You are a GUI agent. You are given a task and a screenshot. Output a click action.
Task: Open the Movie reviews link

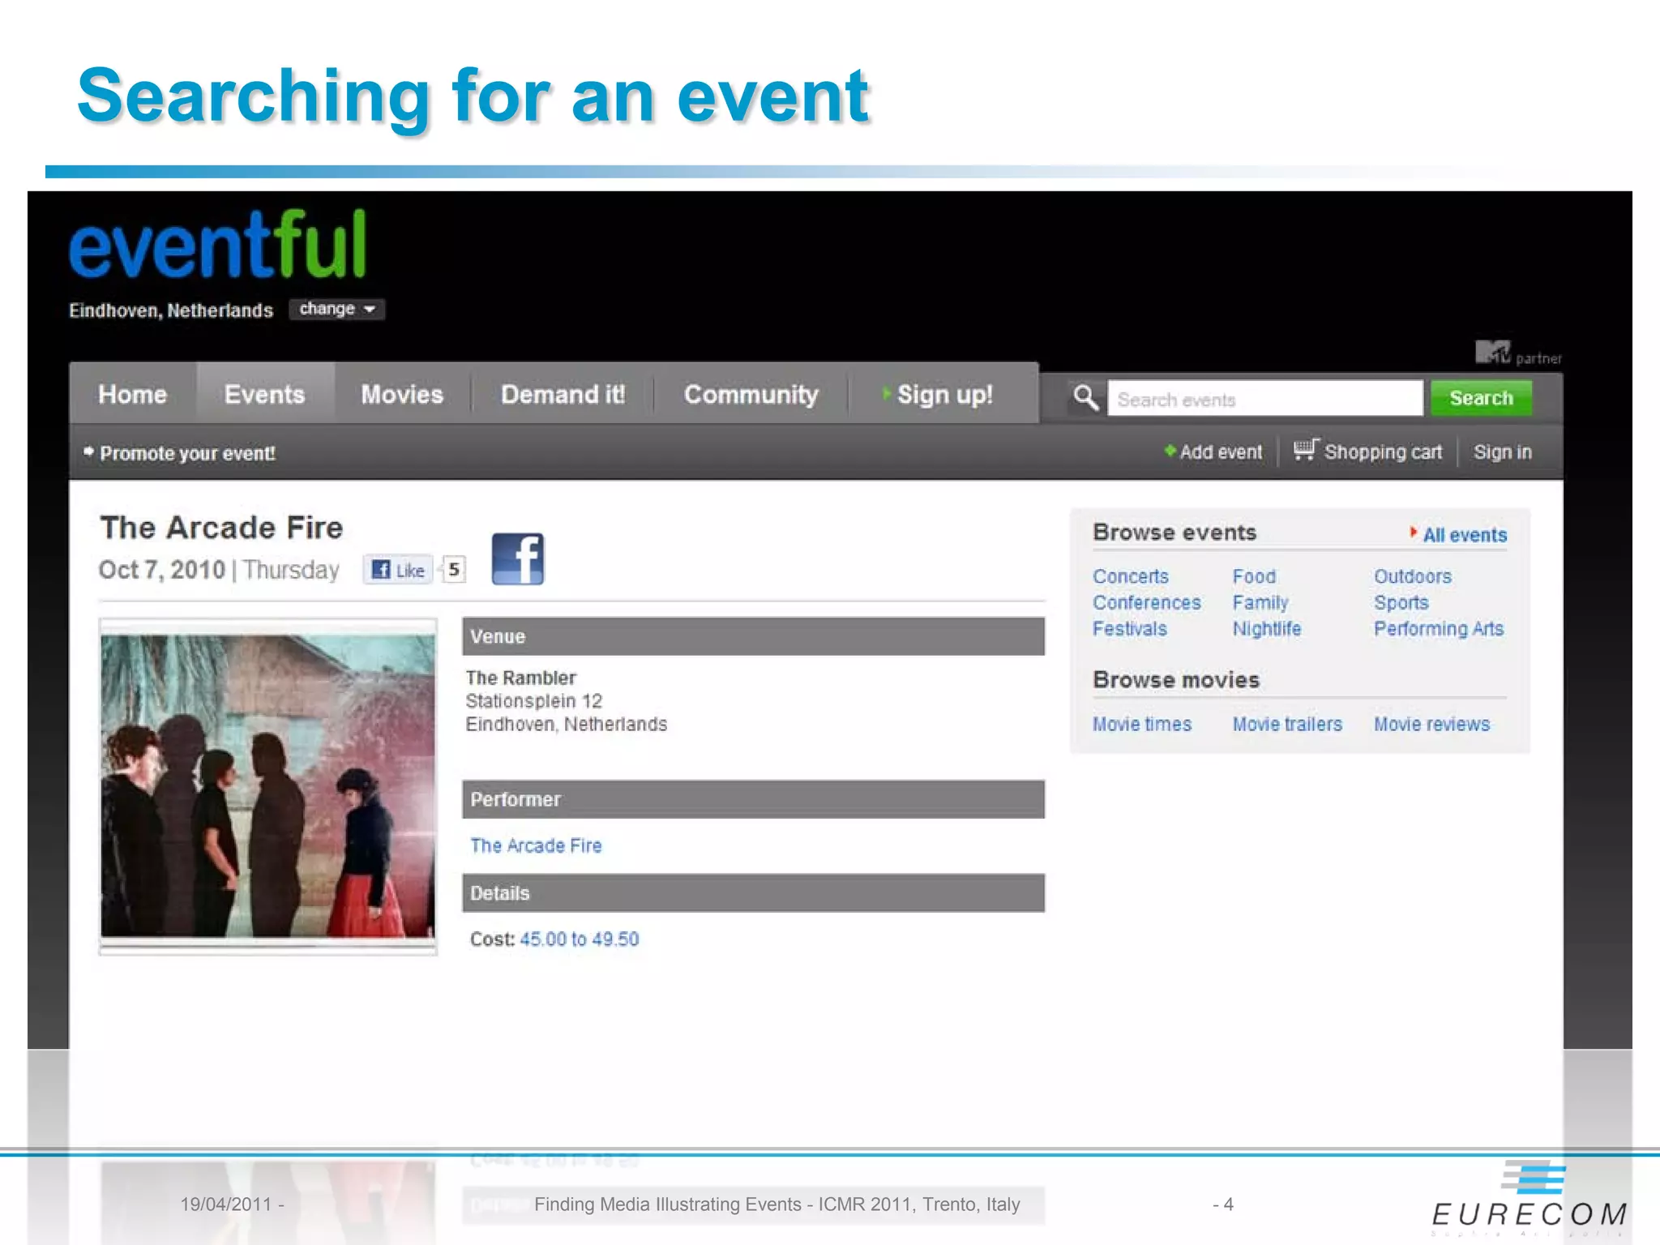1431,724
